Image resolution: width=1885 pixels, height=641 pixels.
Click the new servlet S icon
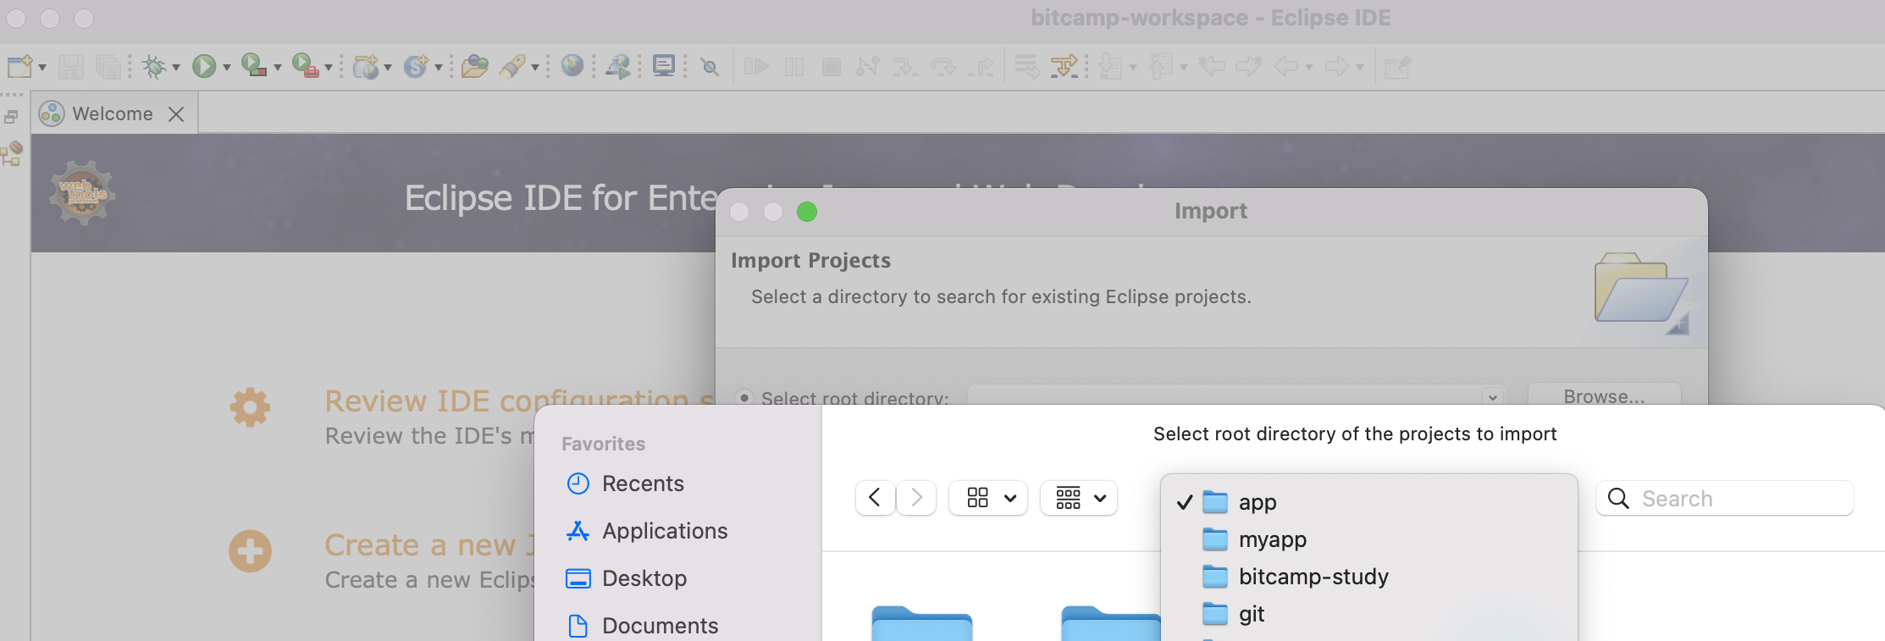[x=416, y=66]
